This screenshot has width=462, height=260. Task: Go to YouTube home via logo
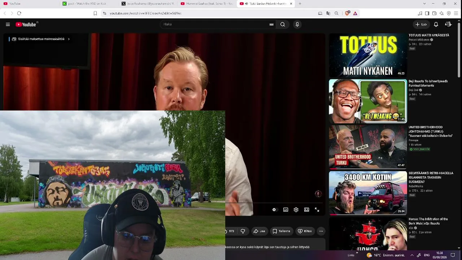click(27, 25)
